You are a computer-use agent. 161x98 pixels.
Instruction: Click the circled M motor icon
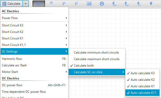click(102, 4)
